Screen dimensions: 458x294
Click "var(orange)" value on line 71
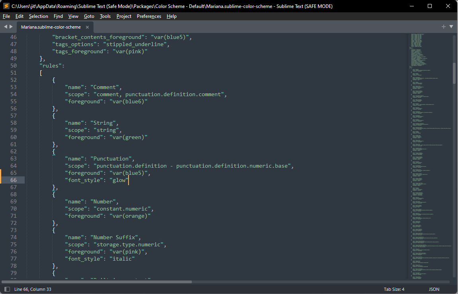[130, 216]
